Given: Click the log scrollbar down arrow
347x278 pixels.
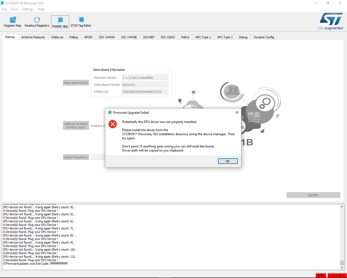Looking at the screenshot, I should point(342,268).
